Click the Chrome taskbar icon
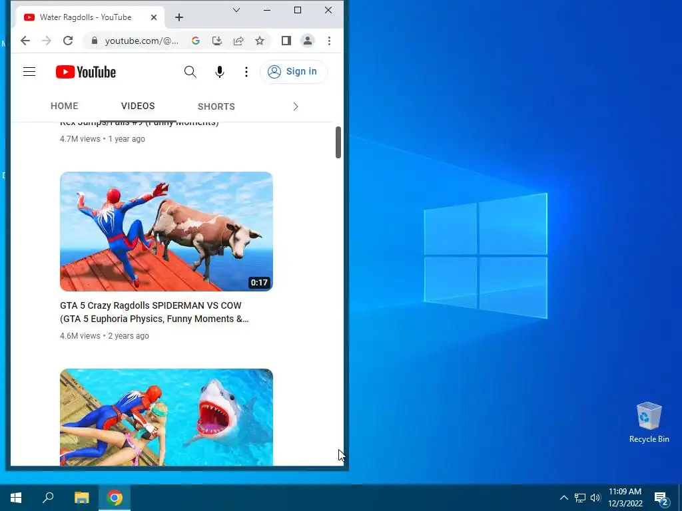This screenshot has height=511, width=682. 115,498
